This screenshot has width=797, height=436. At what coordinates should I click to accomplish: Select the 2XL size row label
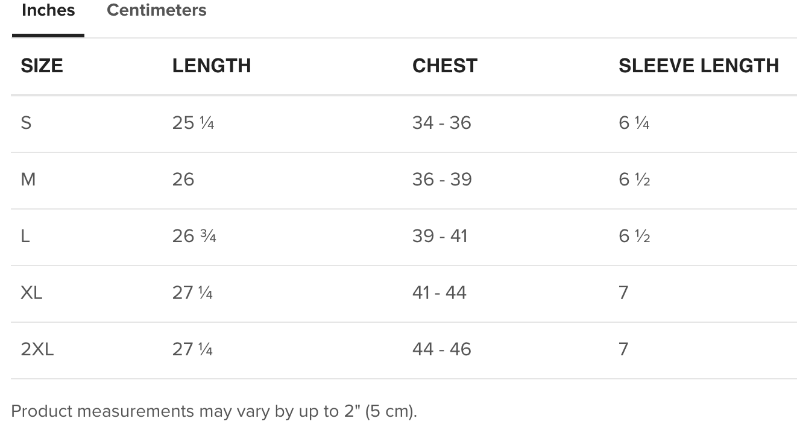37,349
